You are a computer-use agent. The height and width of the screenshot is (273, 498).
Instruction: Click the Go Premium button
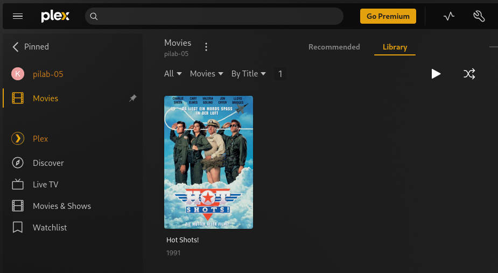click(x=388, y=16)
